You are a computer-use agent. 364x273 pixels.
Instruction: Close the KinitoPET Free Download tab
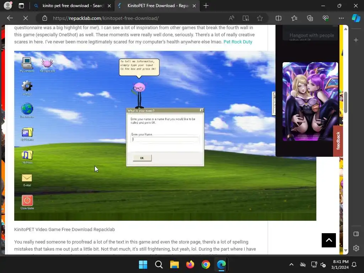click(x=194, y=6)
